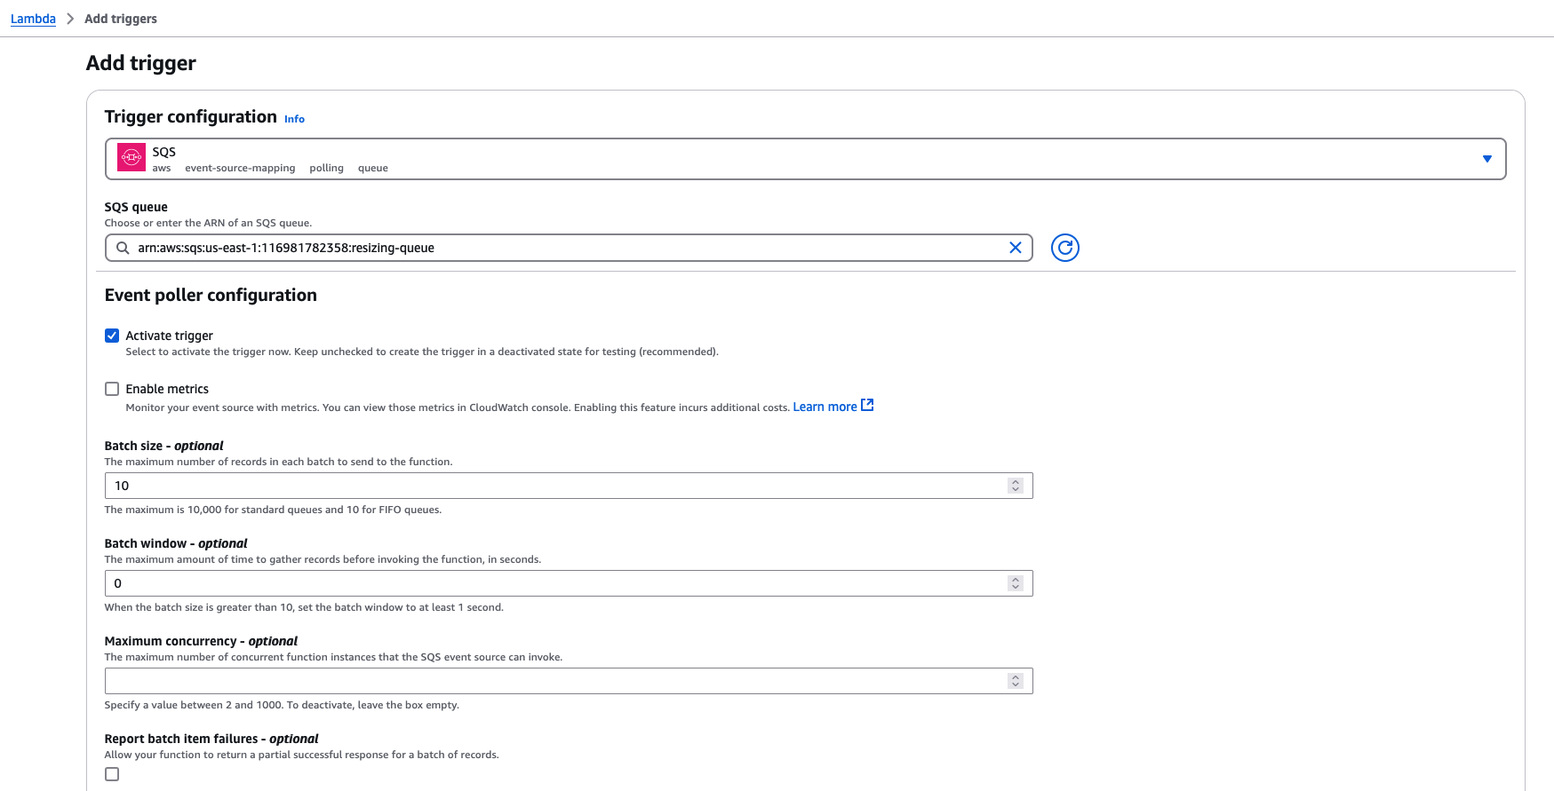Click the Add trigger page heading
1554x791 pixels.
pos(141,63)
